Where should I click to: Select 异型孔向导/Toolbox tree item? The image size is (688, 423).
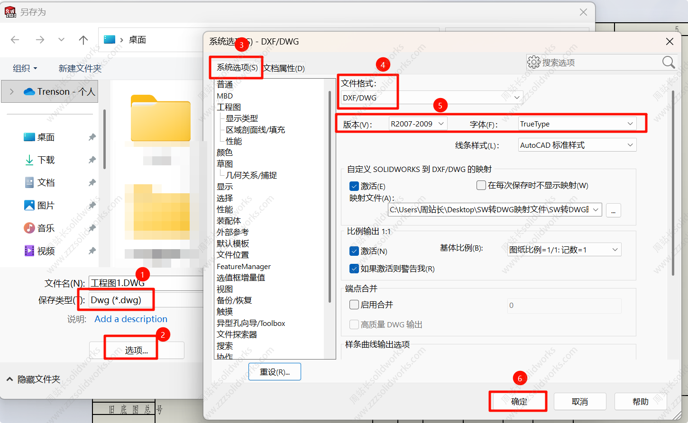tap(251, 323)
